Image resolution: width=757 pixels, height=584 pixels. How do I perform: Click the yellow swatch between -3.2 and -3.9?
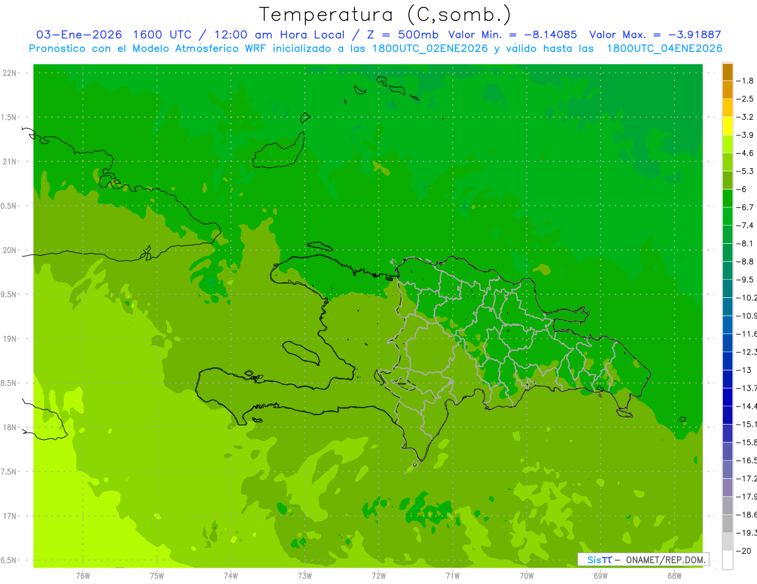727,126
